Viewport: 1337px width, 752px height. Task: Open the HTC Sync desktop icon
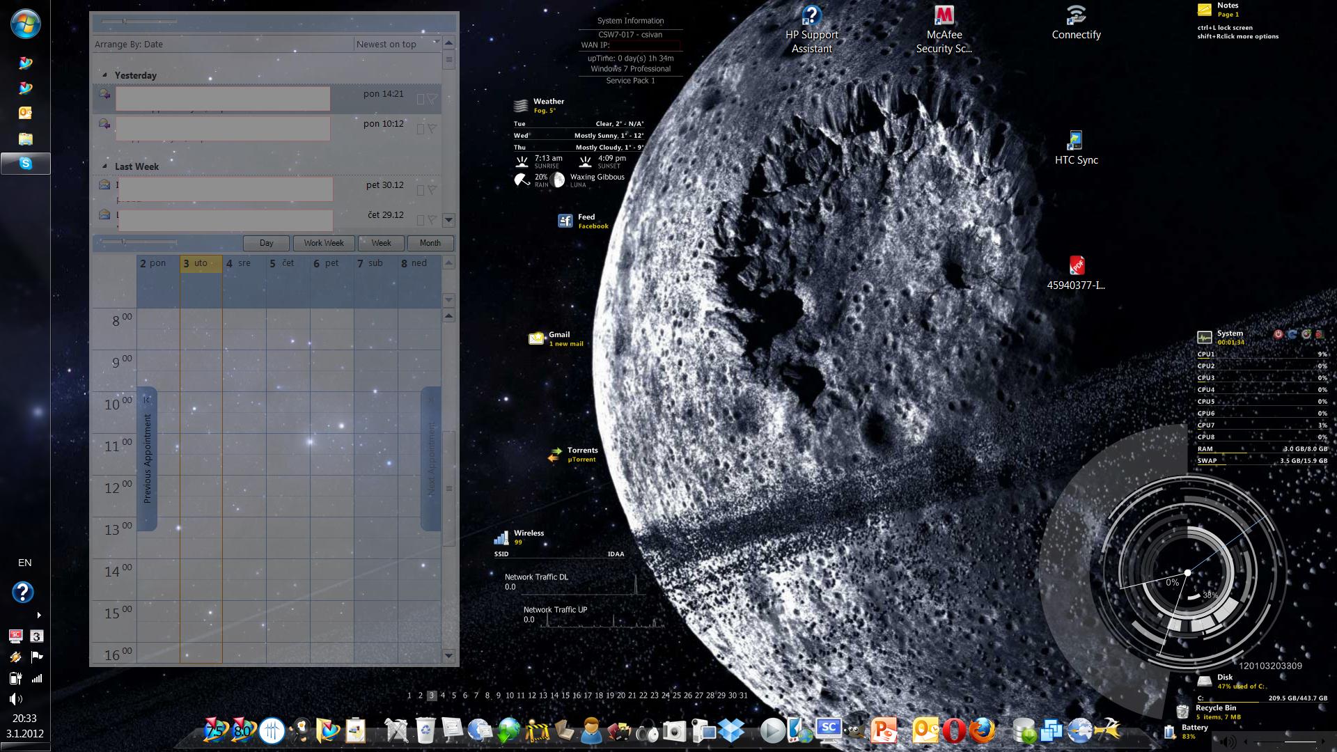(1075, 141)
